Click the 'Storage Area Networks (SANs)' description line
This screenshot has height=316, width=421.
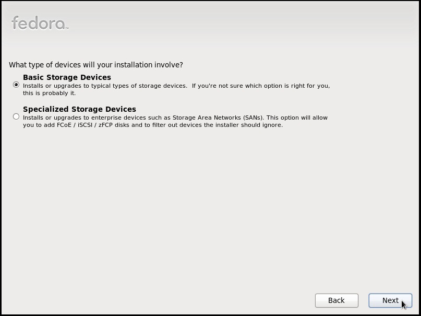(175, 118)
